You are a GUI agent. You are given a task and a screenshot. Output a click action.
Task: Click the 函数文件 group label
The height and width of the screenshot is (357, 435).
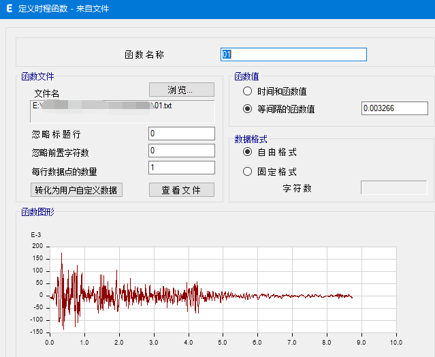pyautogui.click(x=38, y=76)
